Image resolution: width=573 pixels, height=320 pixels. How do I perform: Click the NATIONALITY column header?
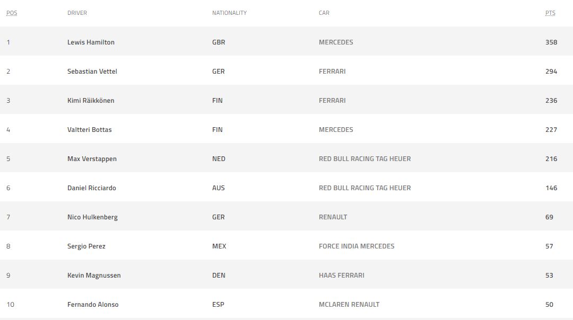[x=229, y=13]
